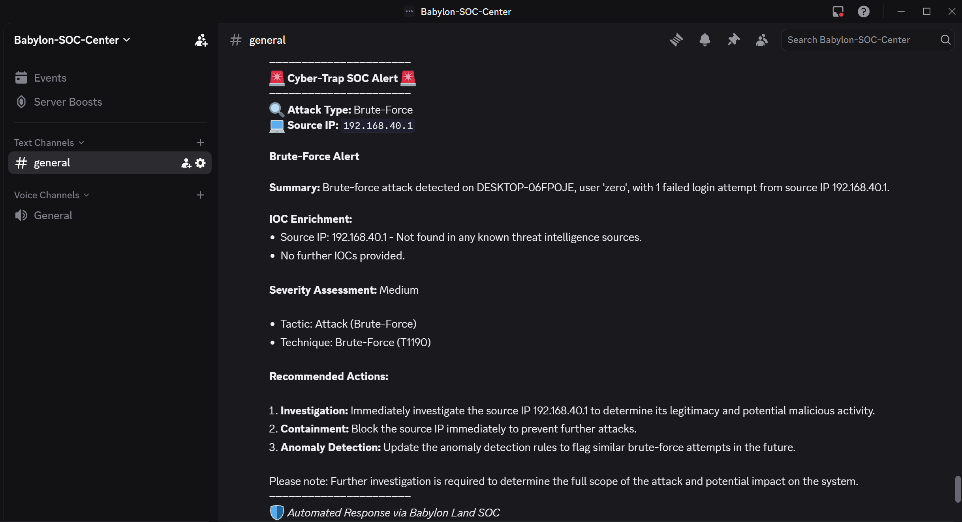962x522 pixels.
Task: Create a new text channel plus
Action: pyautogui.click(x=200, y=142)
